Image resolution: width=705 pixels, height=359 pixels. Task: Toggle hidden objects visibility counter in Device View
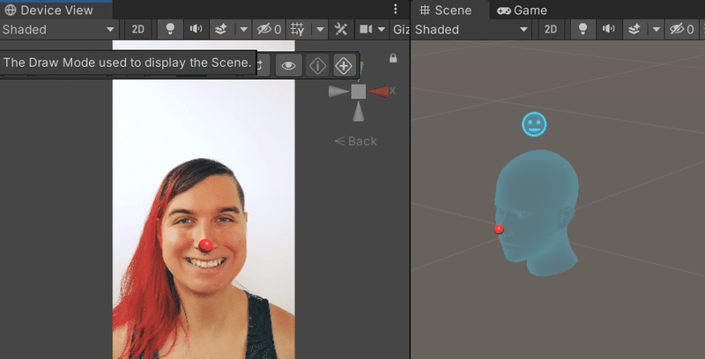[x=269, y=30]
